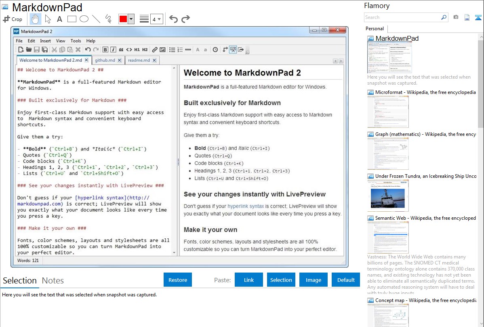484x327 pixels.
Task: Apply Heading 1 with the H1 icon
Action: [x=137, y=50]
